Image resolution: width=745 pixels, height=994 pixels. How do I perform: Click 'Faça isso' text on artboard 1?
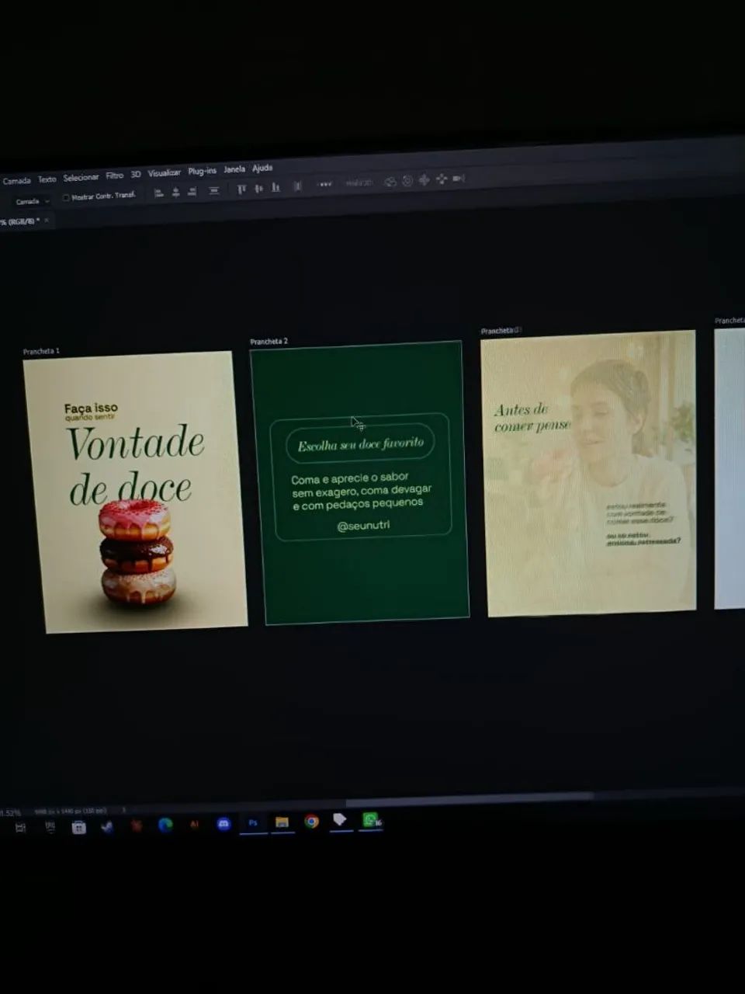pos(91,407)
